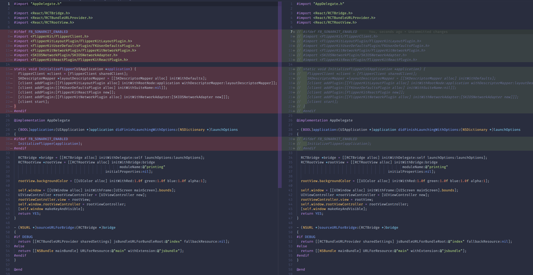Click '[self.window makeKeyAndVisible];' in right pane
This screenshot has height=275, width=533.
[x=334, y=209]
